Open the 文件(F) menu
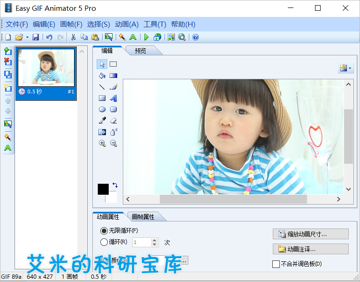The image size is (360, 282). pos(16,24)
